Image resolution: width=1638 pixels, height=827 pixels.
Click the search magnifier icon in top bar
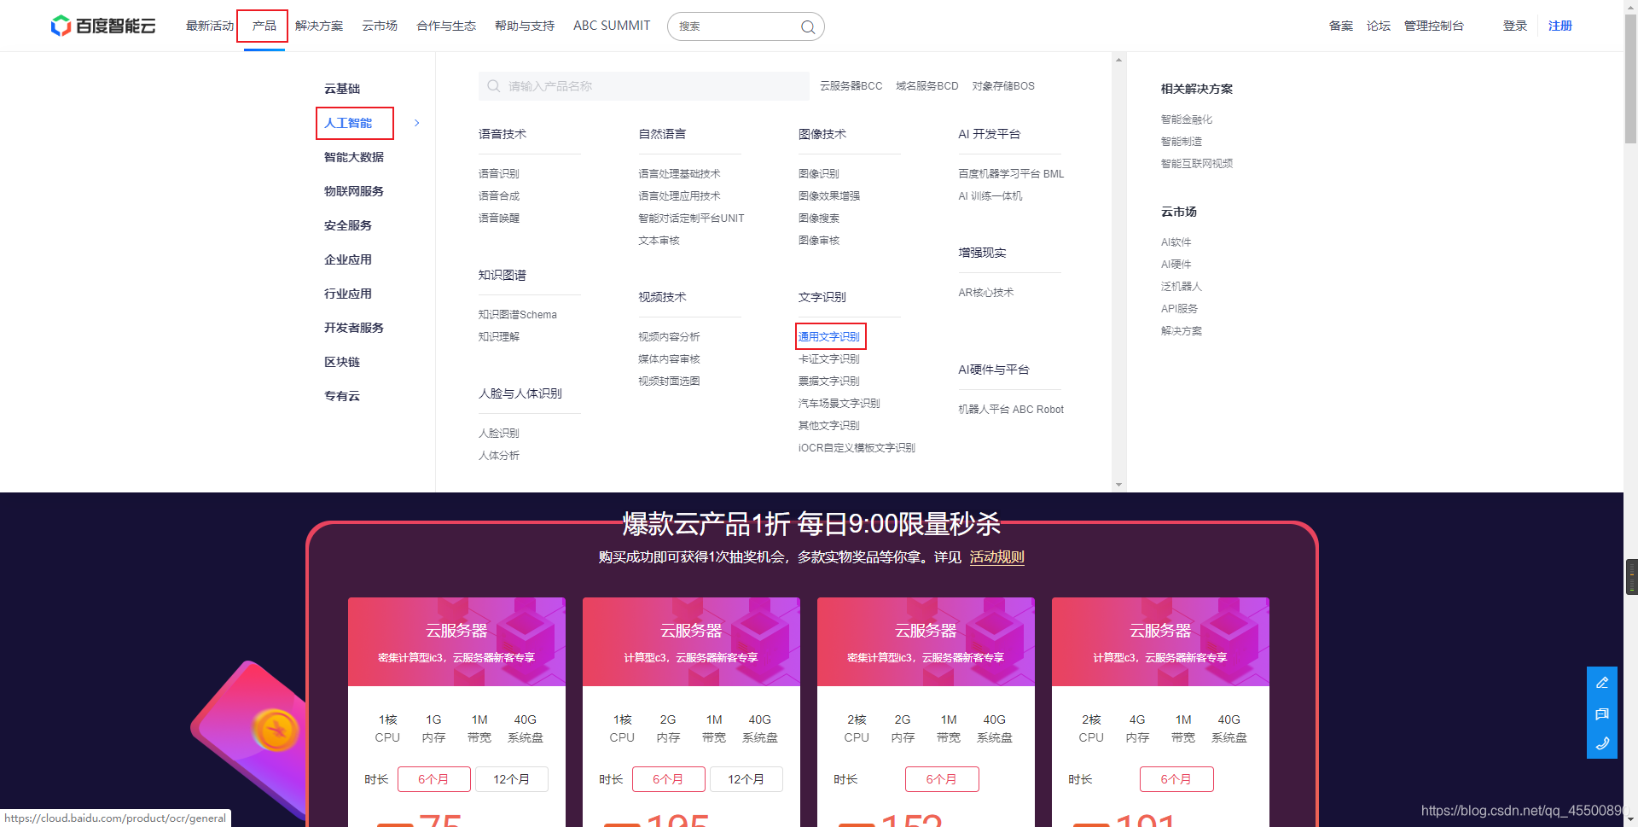pos(808,27)
